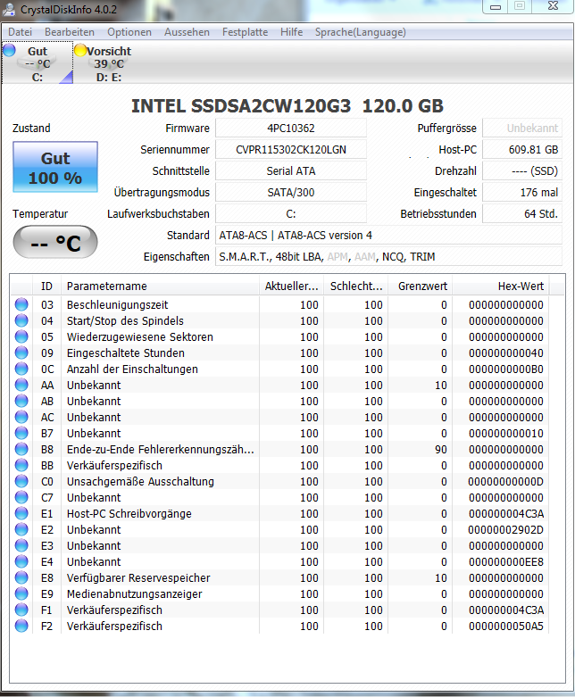Click the status orb for Start/Stop des Spindels
The height and width of the screenshot is (697, 575).
coord(21,320)
